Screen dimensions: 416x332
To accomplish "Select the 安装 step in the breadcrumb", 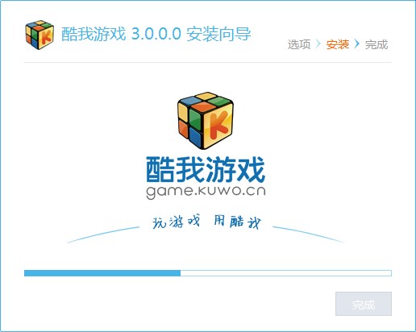I will (338, 44).
